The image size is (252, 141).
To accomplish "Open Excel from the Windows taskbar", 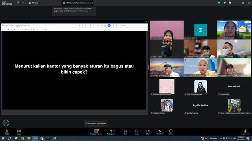I will [x=55, y=138].
